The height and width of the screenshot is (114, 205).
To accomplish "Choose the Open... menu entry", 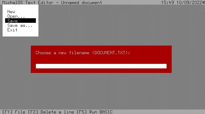I will (x=16, y=16).
